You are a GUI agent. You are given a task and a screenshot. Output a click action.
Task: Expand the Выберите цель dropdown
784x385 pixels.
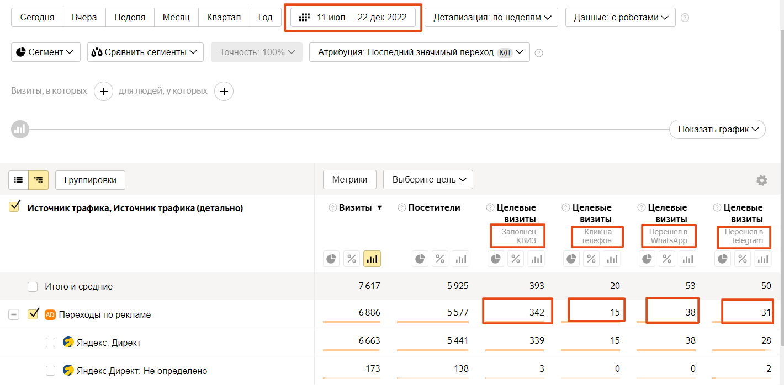point(428,179)
